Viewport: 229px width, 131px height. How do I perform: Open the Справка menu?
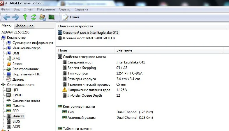click(x=81, y=9)
